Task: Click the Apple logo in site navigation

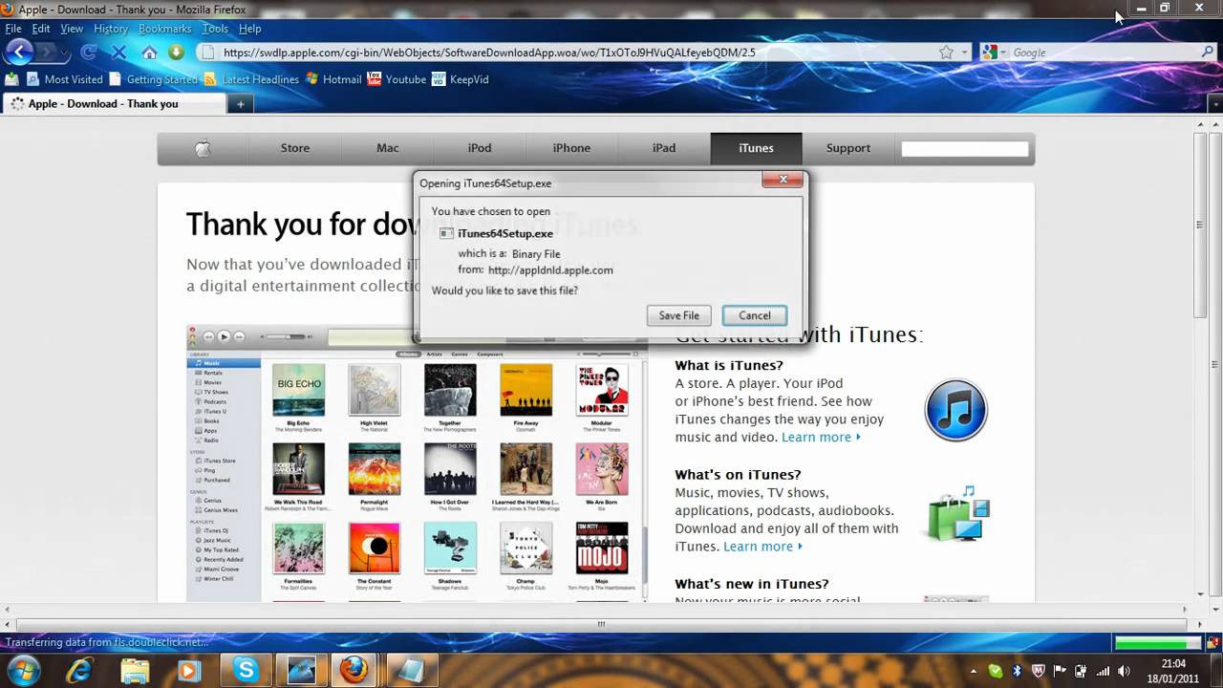Action: coord(203,148)
